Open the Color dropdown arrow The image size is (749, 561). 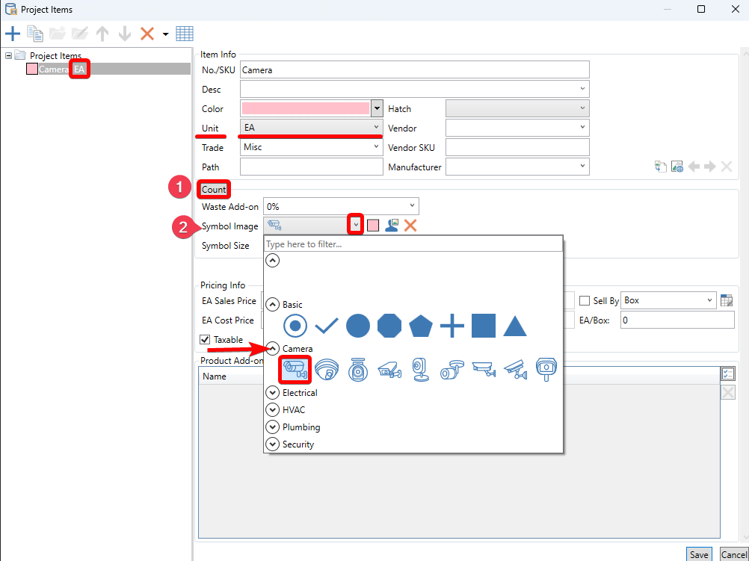coord(377,108)
